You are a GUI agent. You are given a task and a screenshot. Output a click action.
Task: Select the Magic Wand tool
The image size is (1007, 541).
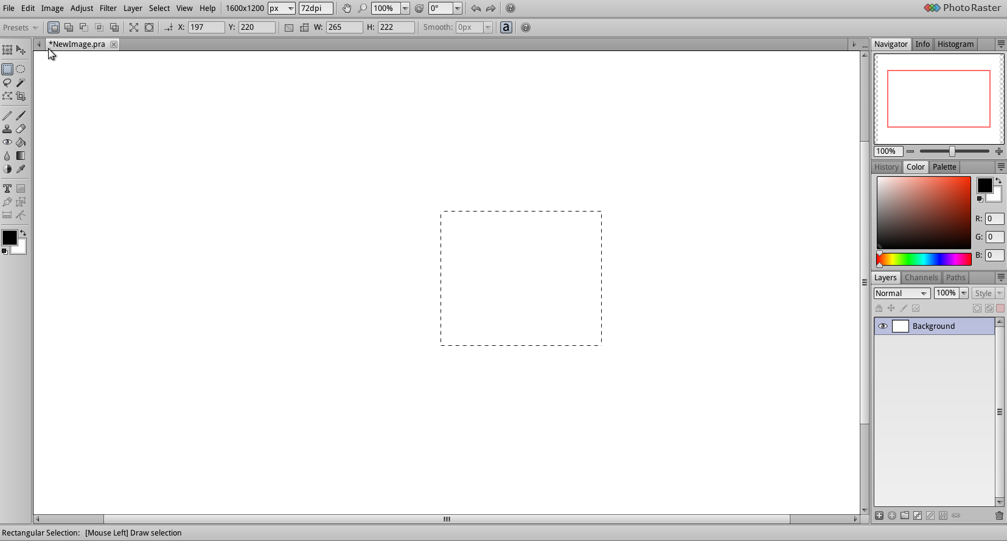click(21, 83)
